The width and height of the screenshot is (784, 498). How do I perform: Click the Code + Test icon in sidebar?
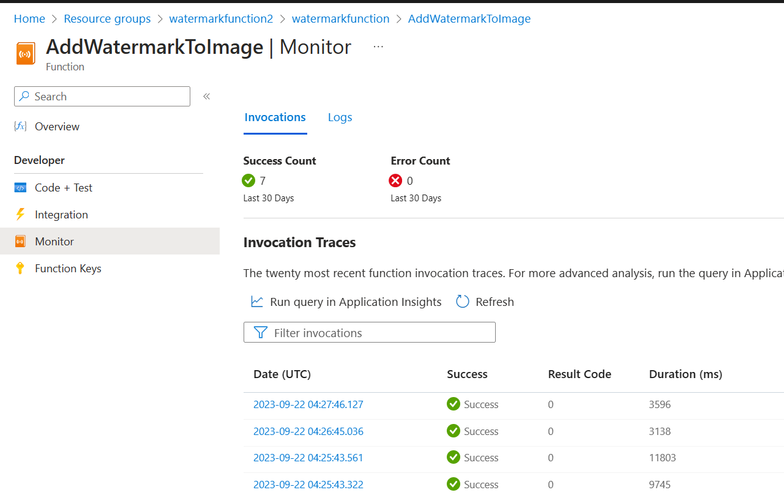point(20,187)
